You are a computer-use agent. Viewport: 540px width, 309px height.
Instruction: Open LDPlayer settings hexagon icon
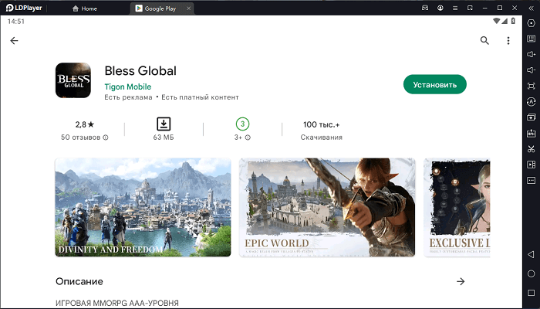(531, 23)
